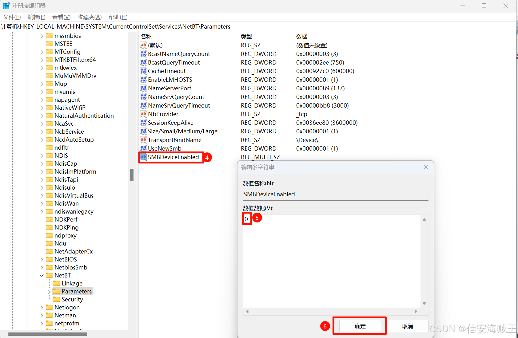Viewport: 518px width, 338px height.
Task: Open the 编辑(E) menu
Action: tap(36, 17)
